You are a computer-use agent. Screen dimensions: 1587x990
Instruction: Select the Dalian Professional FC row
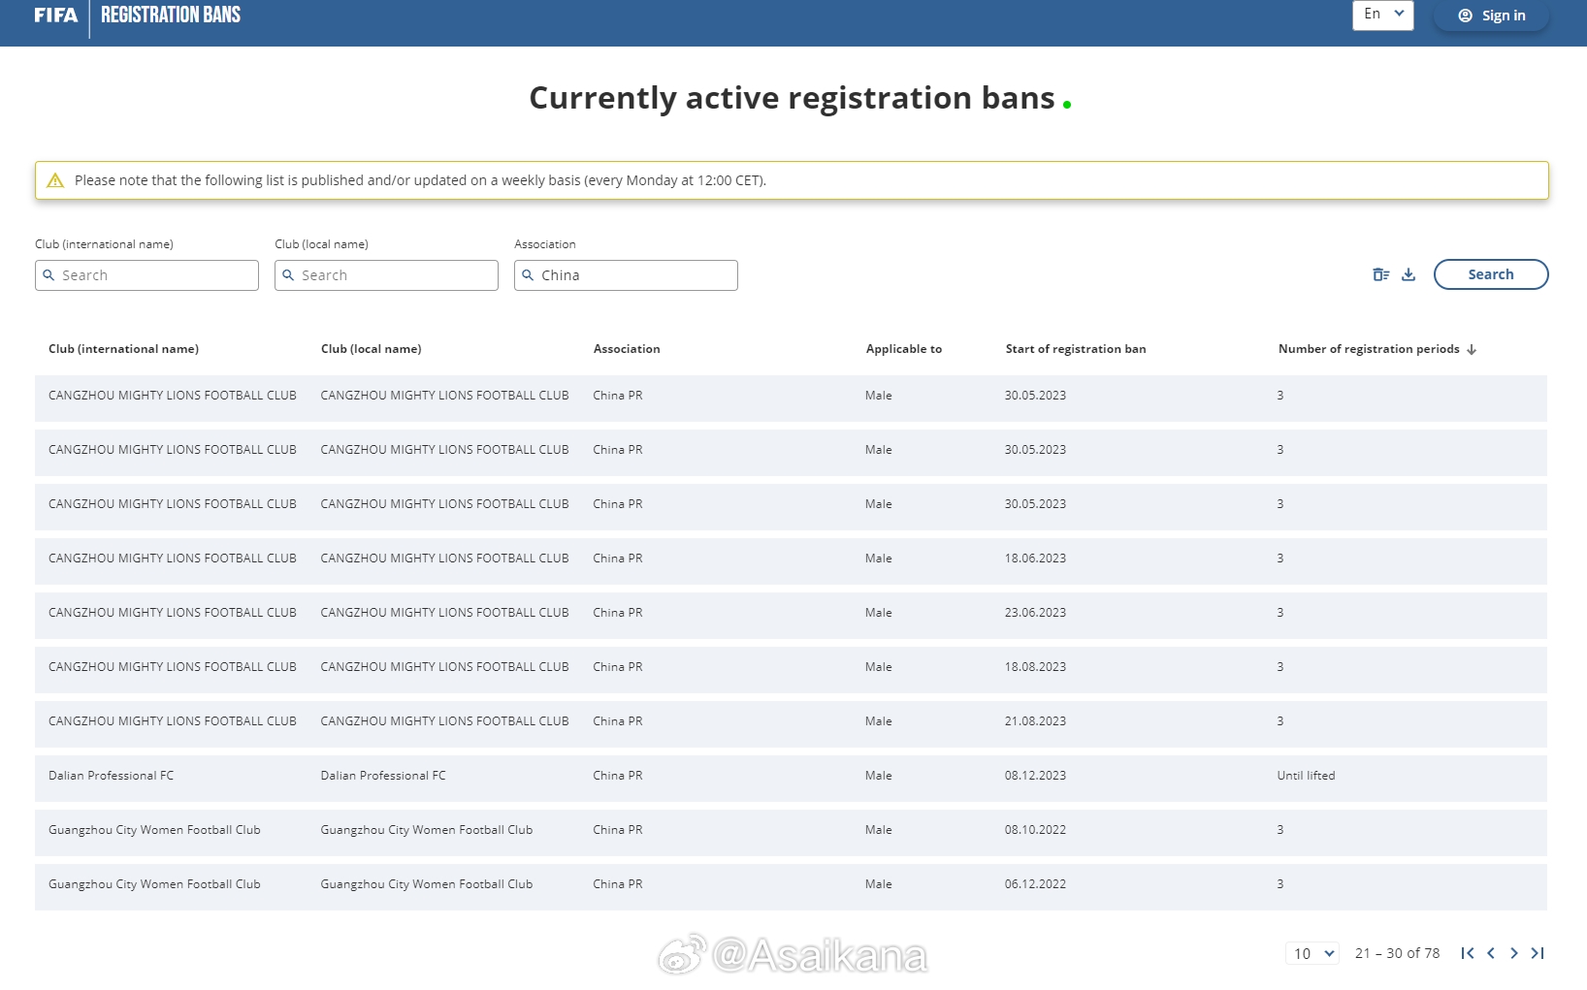tap(111, 776)
